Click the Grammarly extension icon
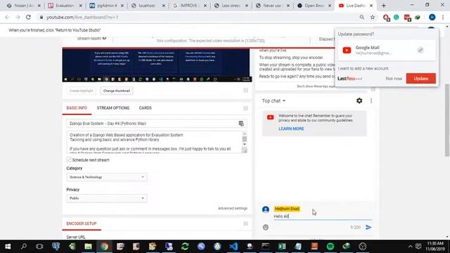Viewport: 450px width, 253px height. coord(397,17)
